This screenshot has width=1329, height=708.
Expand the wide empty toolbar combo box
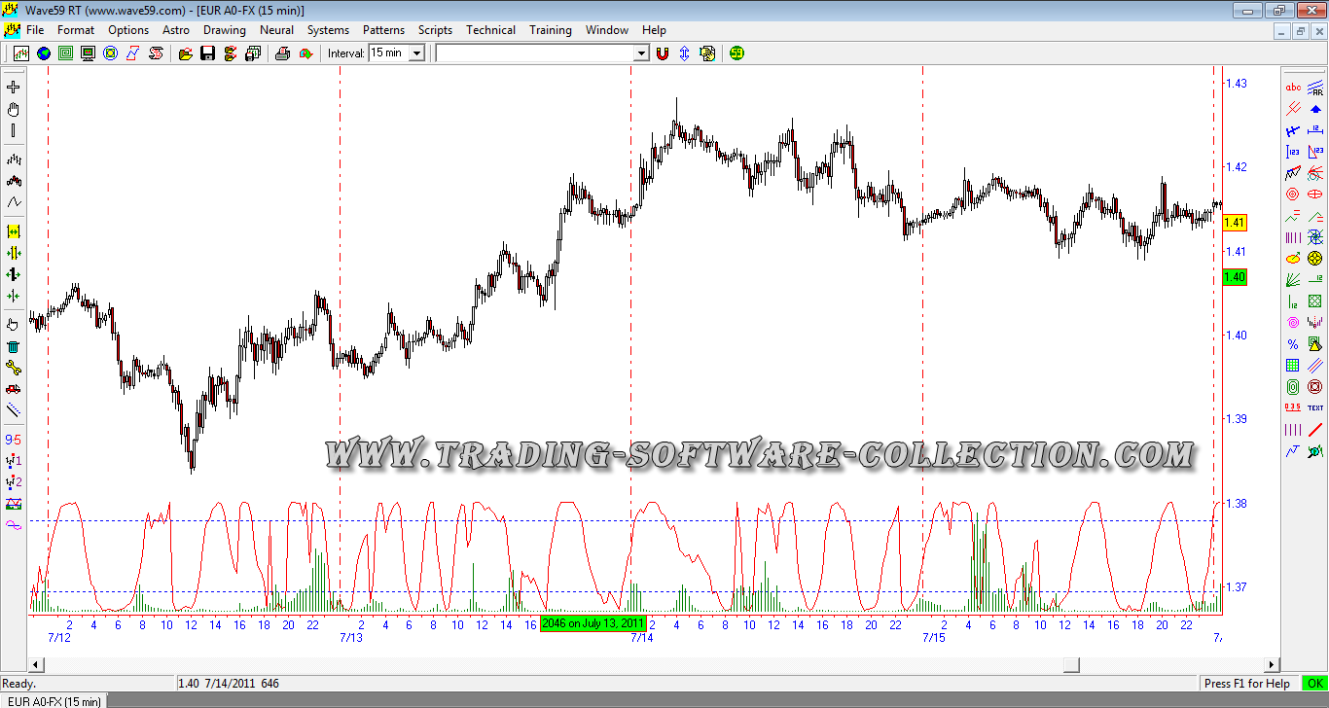click(x=641, y=53)
